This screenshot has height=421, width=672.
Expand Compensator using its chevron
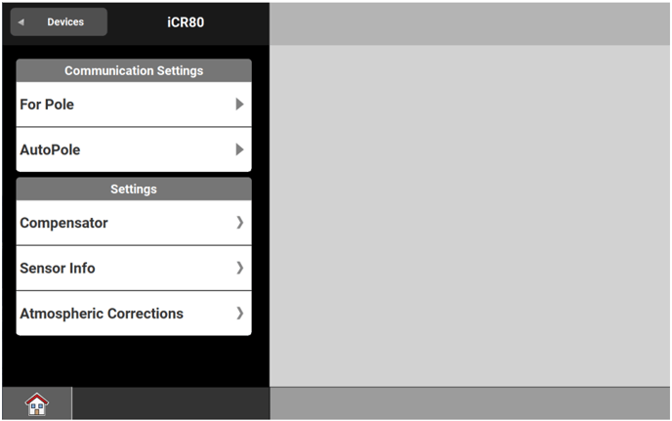point(239,223)
